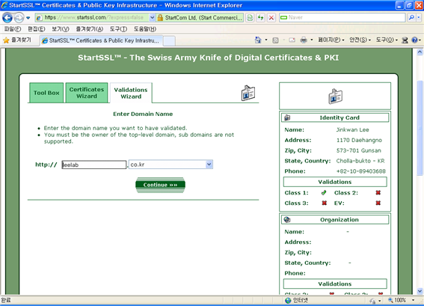
Task: Click the Home icon in command bar
Action: point(258,40)
